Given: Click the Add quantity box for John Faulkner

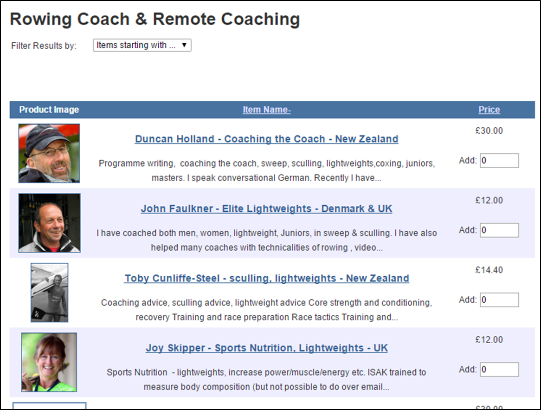Looking at the screenshot, I should pos(499,230).
